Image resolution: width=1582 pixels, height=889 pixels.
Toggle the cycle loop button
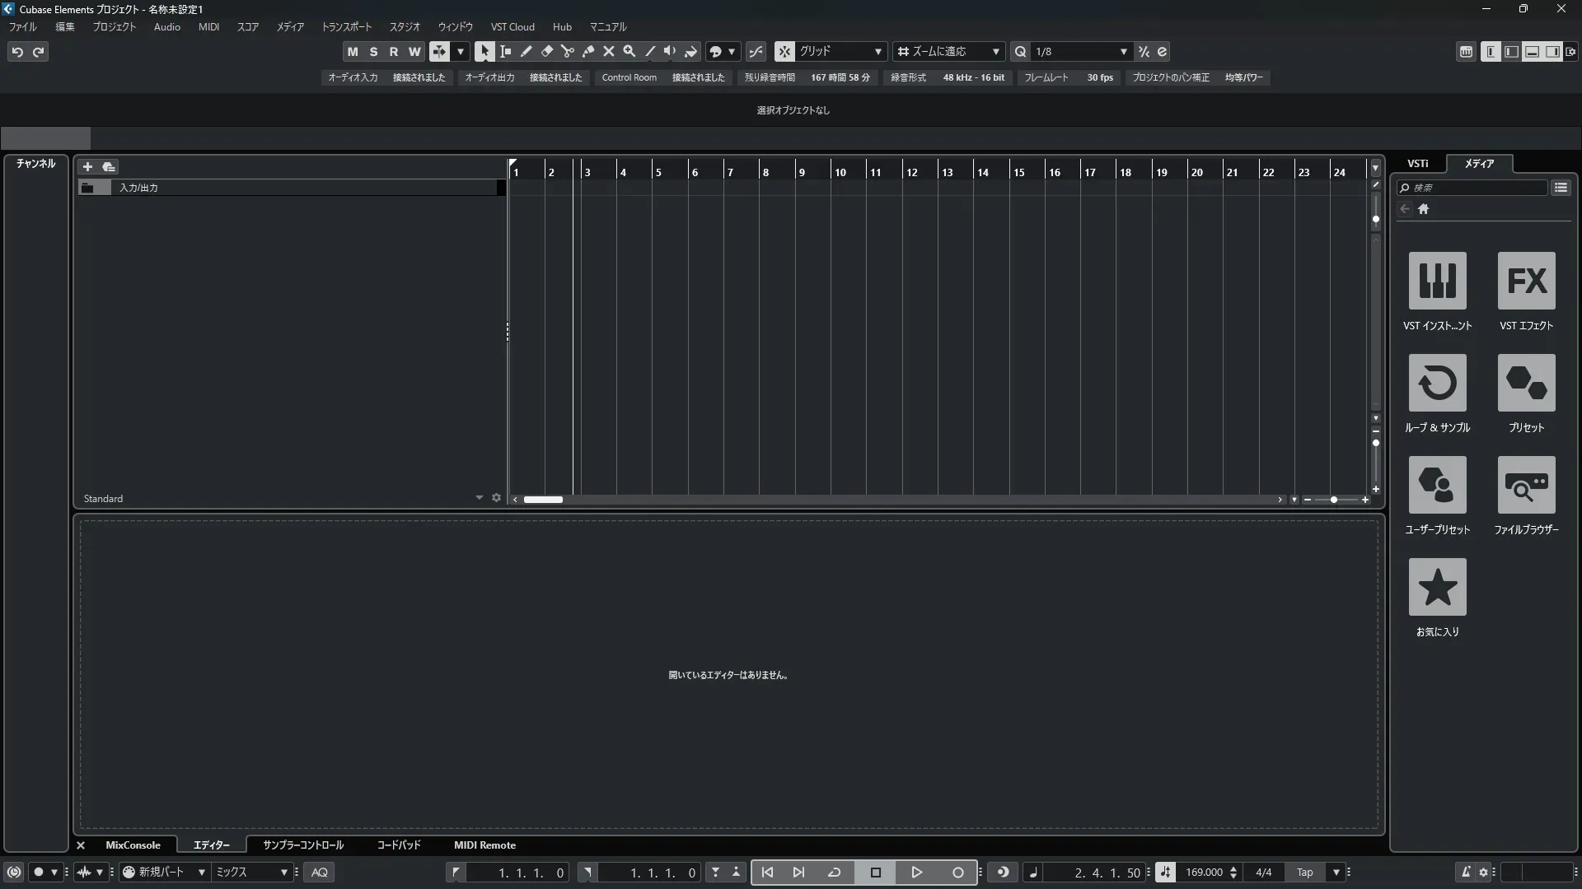coord(834,873)
